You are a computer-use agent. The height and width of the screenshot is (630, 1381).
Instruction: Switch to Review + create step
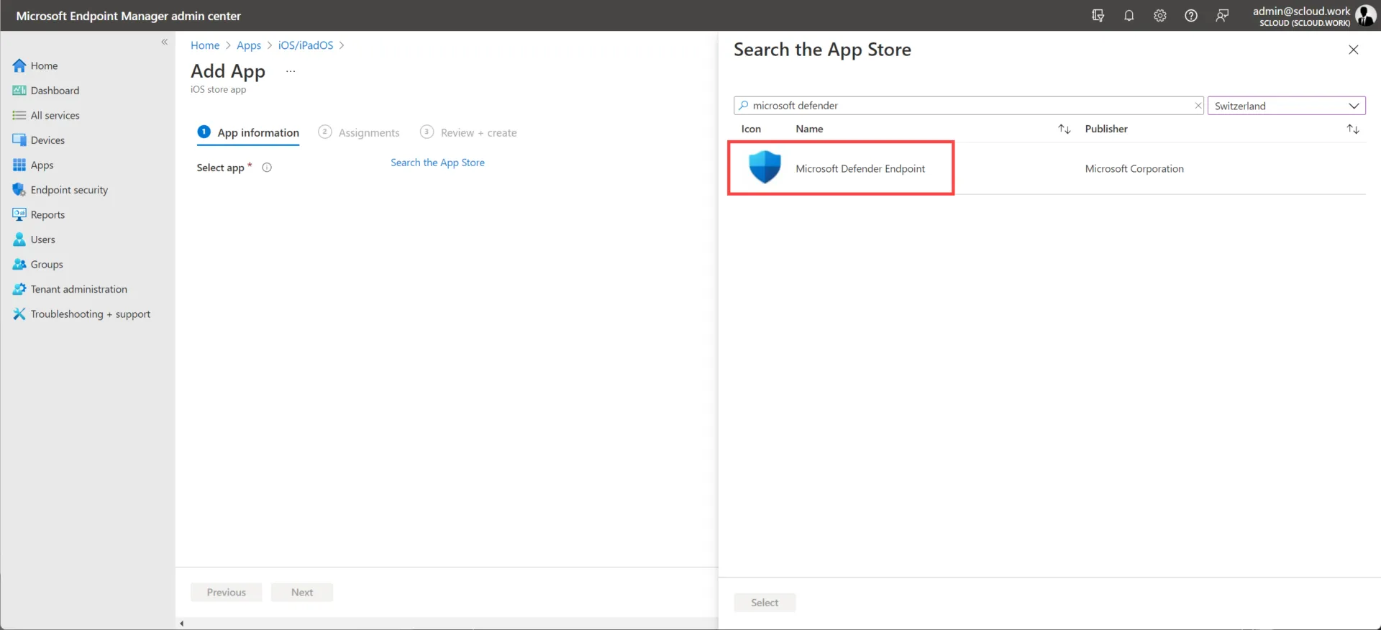[468, 132]
